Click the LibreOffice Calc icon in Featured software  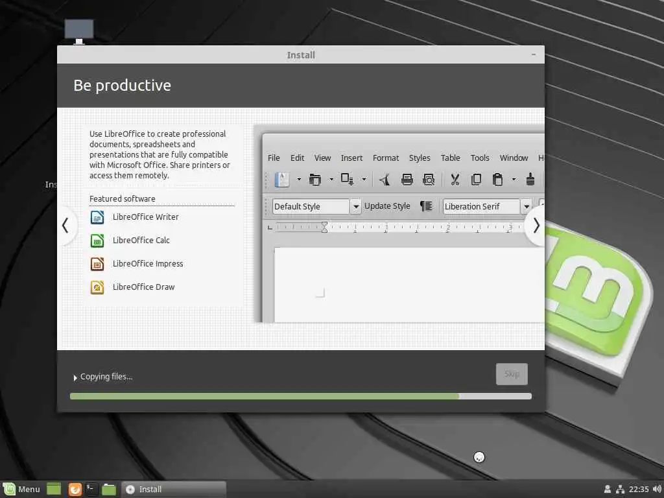click(x=97, y=241)
